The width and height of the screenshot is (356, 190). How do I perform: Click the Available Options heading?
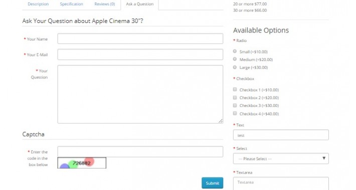tap(261, 30)
